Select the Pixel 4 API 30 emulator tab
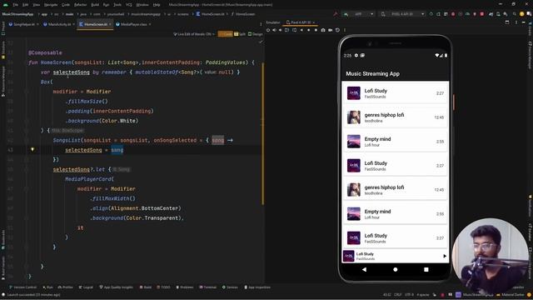533x300 pixels. [301, 22]
